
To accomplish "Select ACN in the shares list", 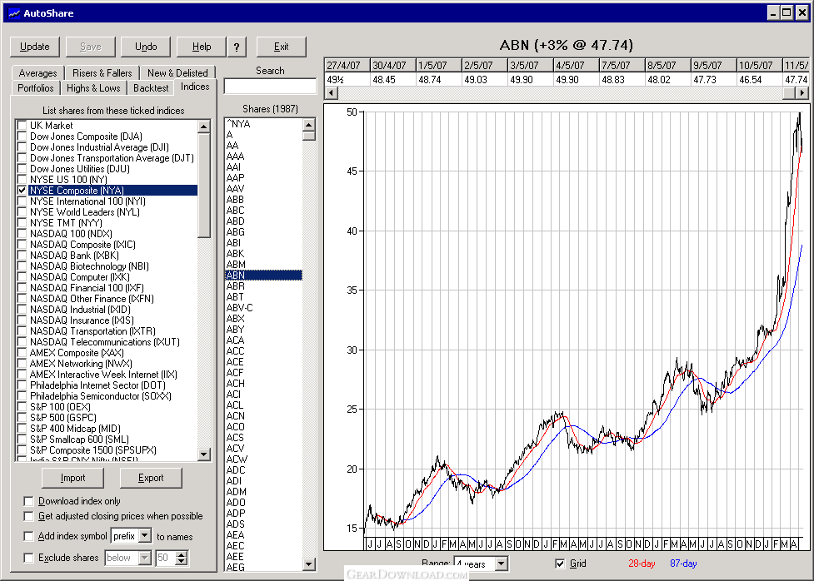I will click(263, 416).
